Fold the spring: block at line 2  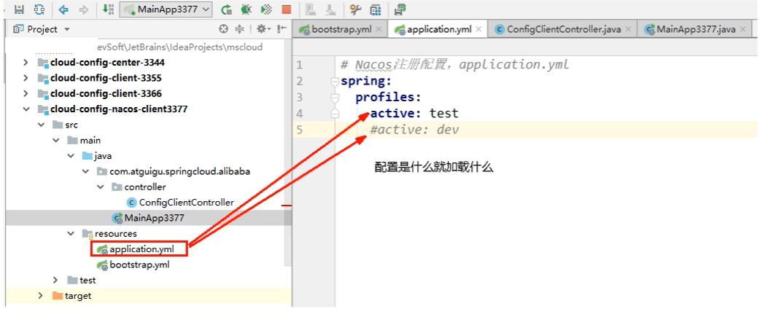335,82
